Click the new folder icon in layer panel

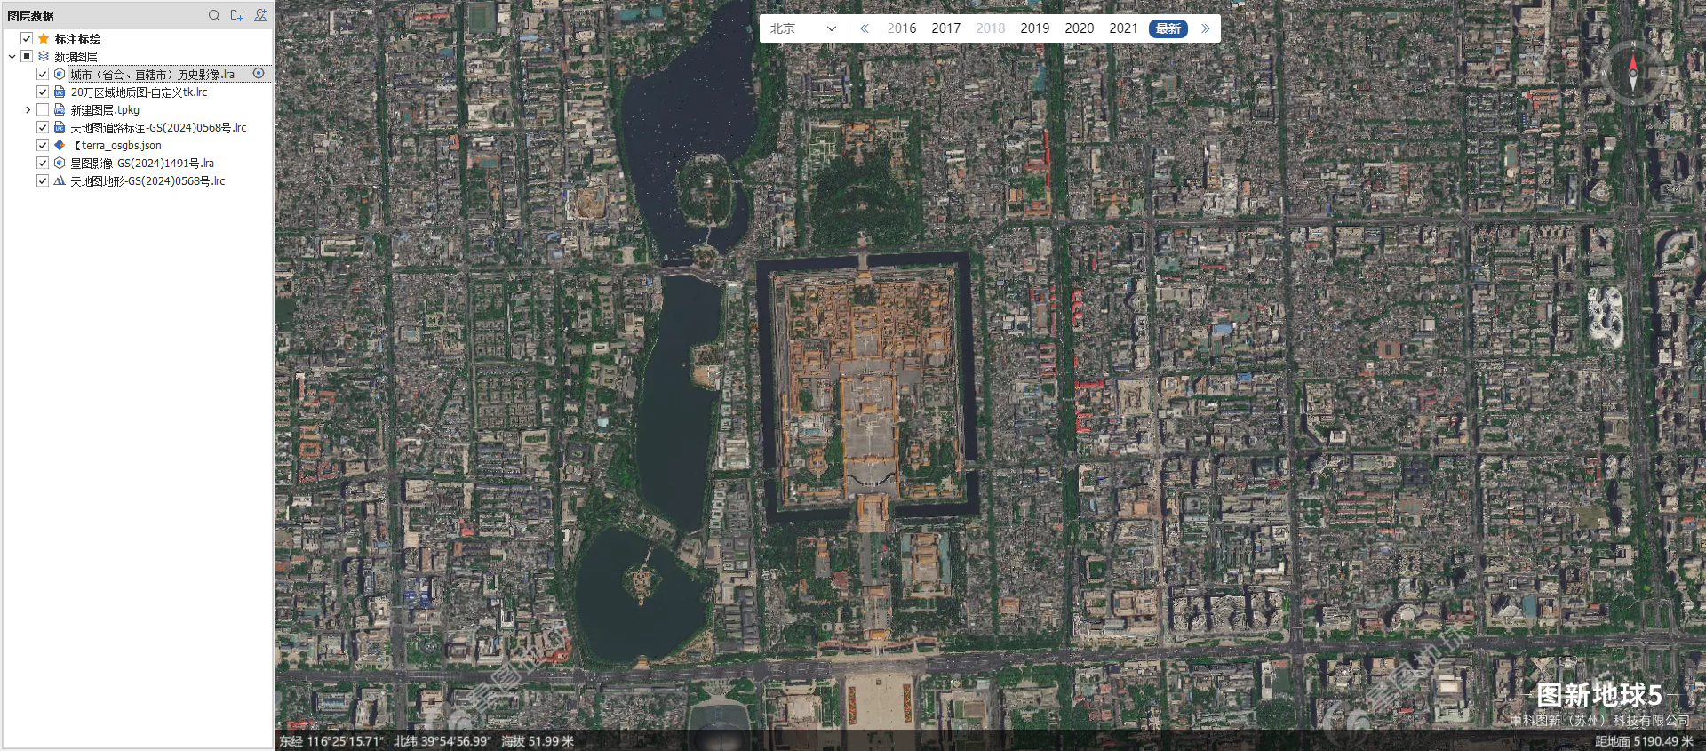(x=237, y=15)
